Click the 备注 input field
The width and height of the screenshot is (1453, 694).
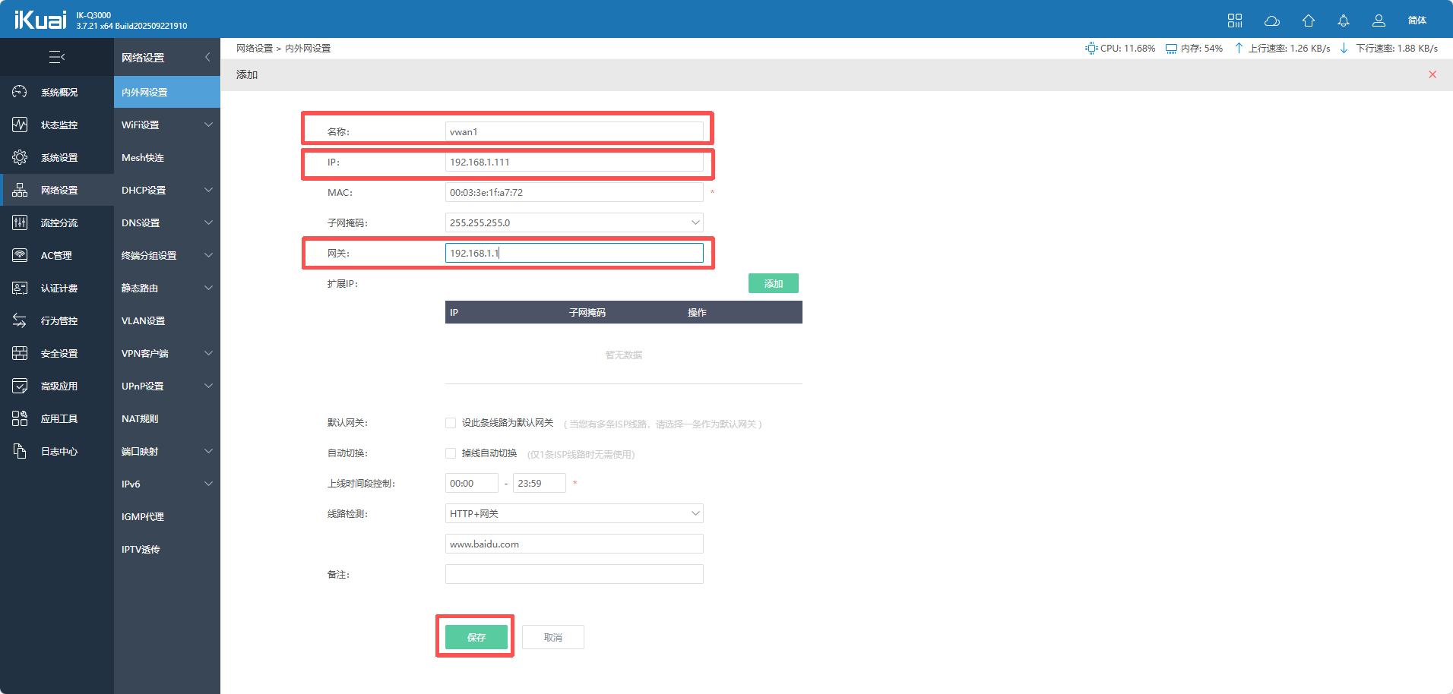pos(574,574)
